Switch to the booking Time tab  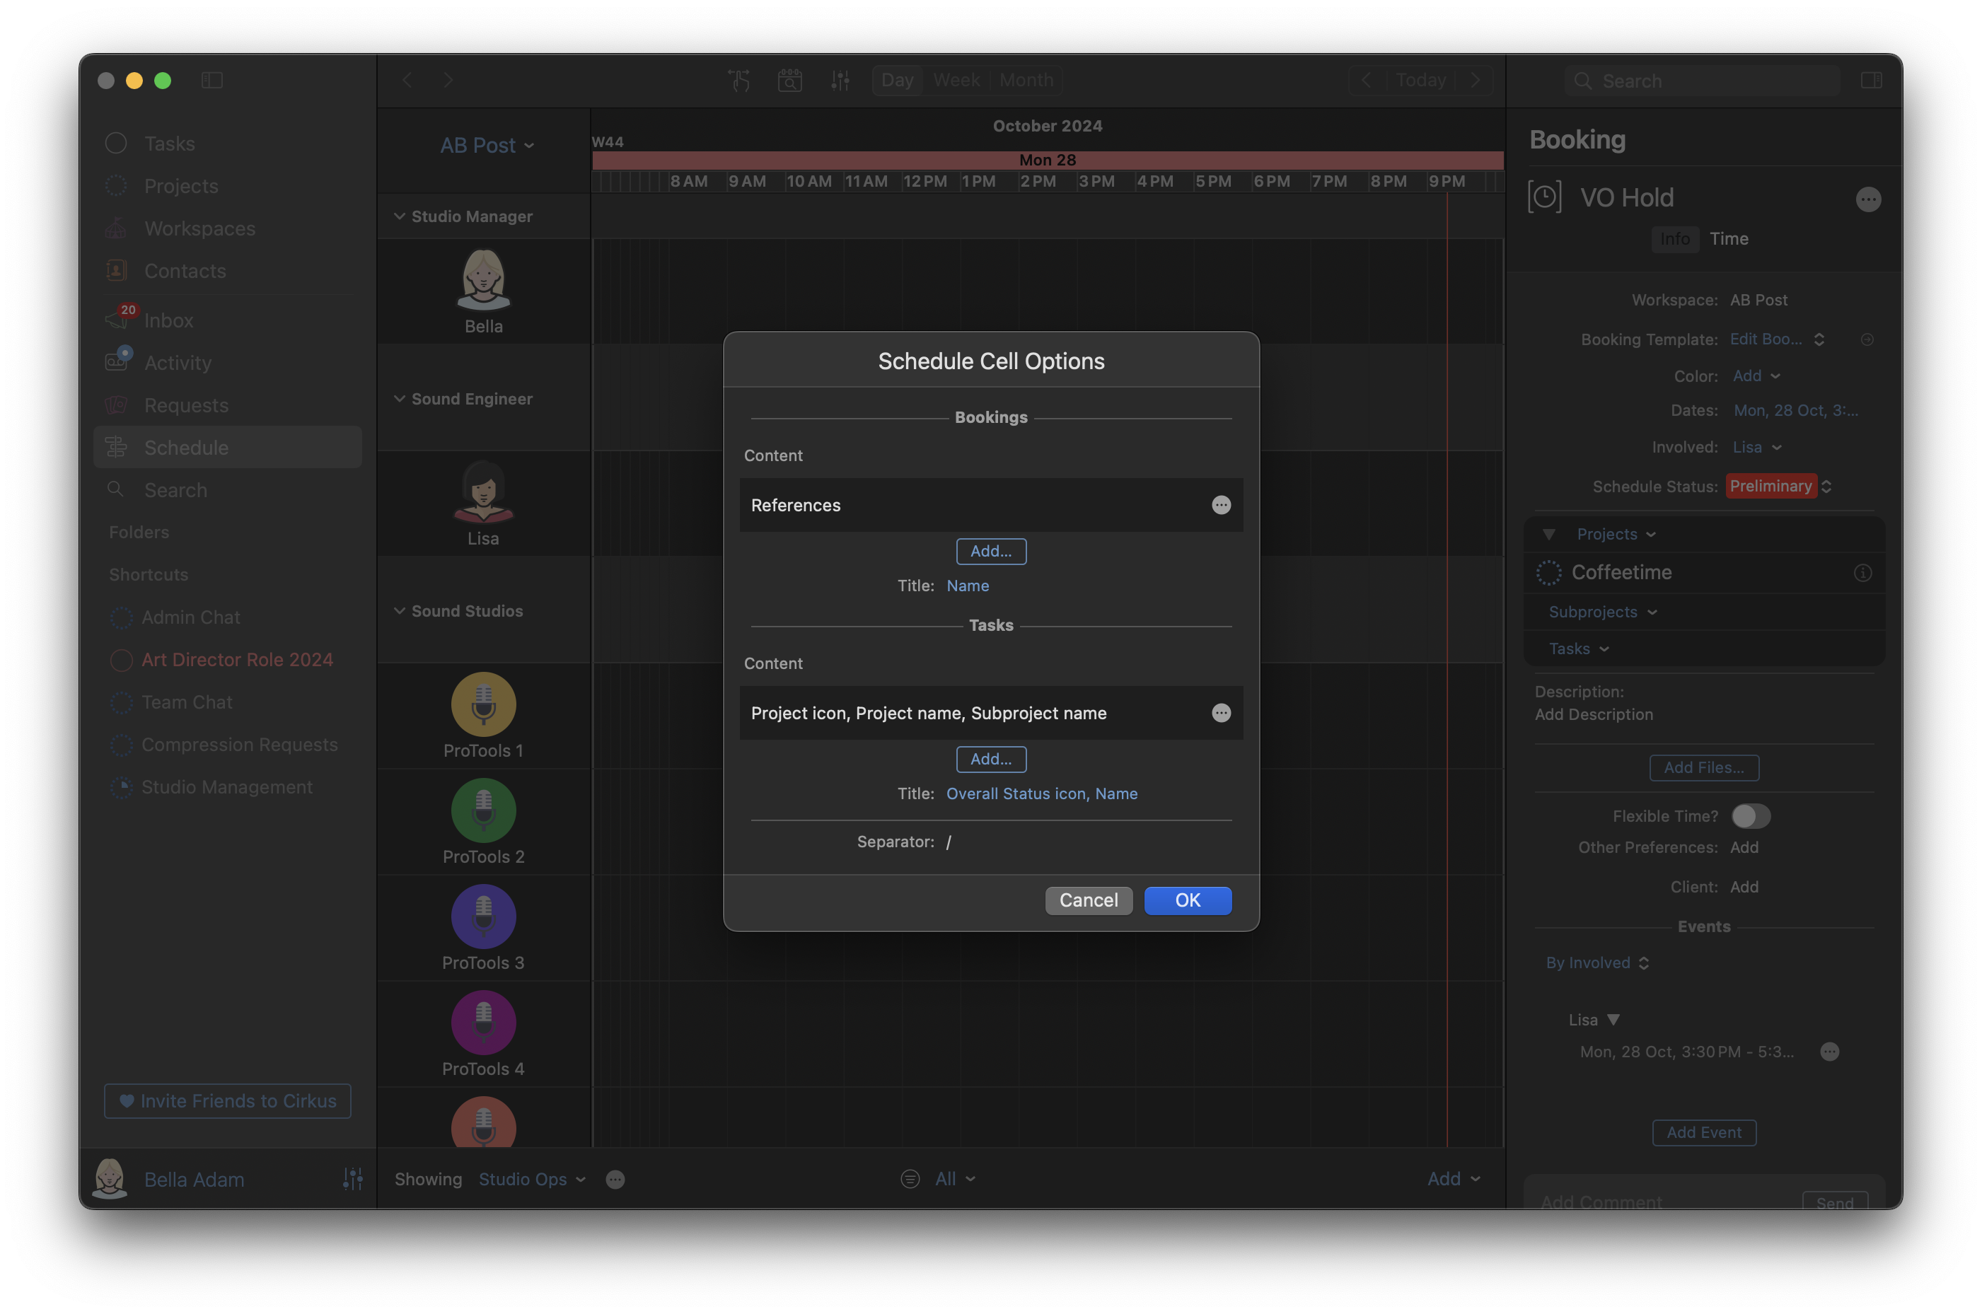[x=1728, y=239]
